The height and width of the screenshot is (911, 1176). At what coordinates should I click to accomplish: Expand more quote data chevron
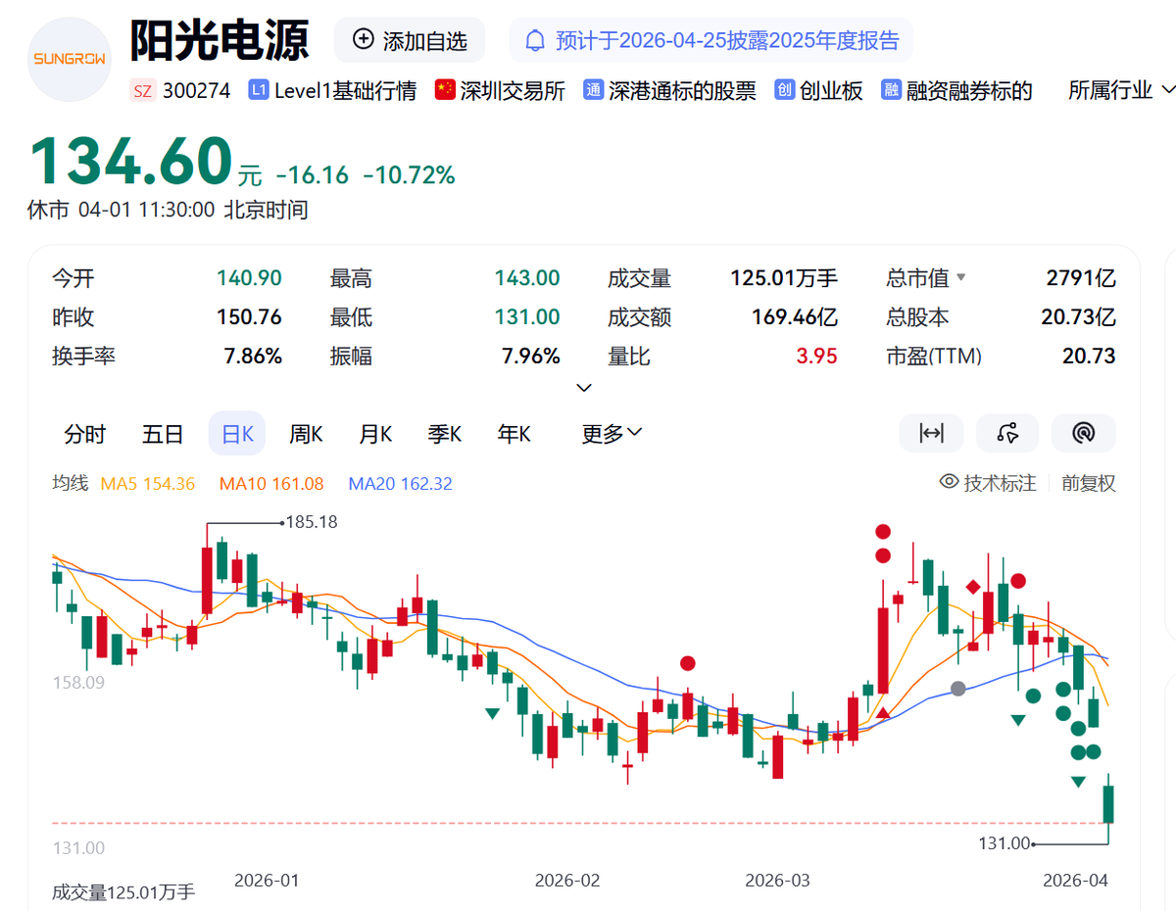tap(584, 388)
